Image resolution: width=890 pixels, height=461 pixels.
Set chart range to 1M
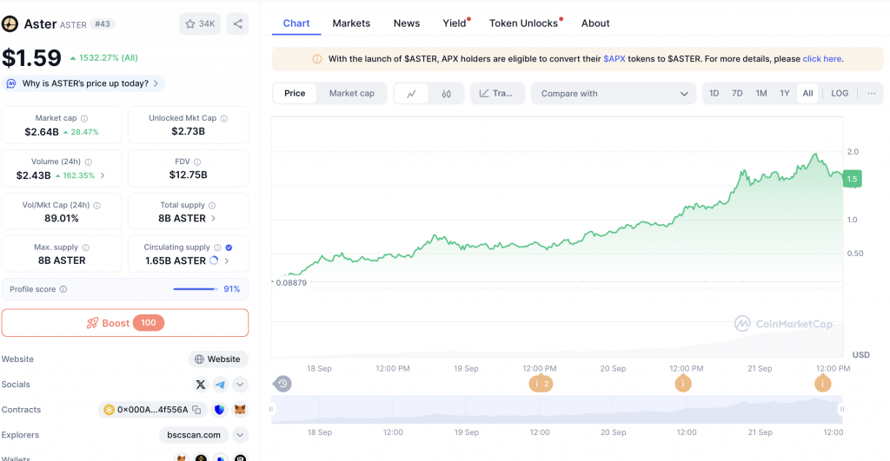(761, 94)
